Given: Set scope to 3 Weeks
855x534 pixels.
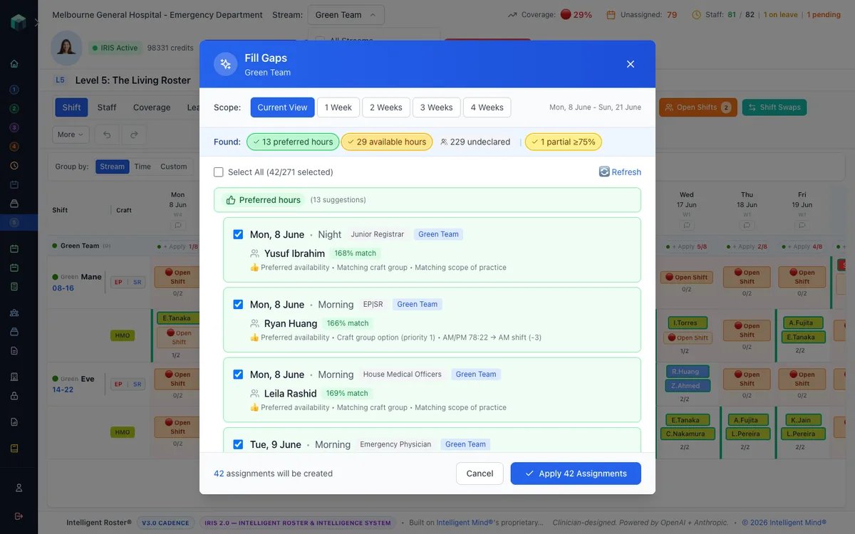Looking at the screenshot, I should (437, 108).
